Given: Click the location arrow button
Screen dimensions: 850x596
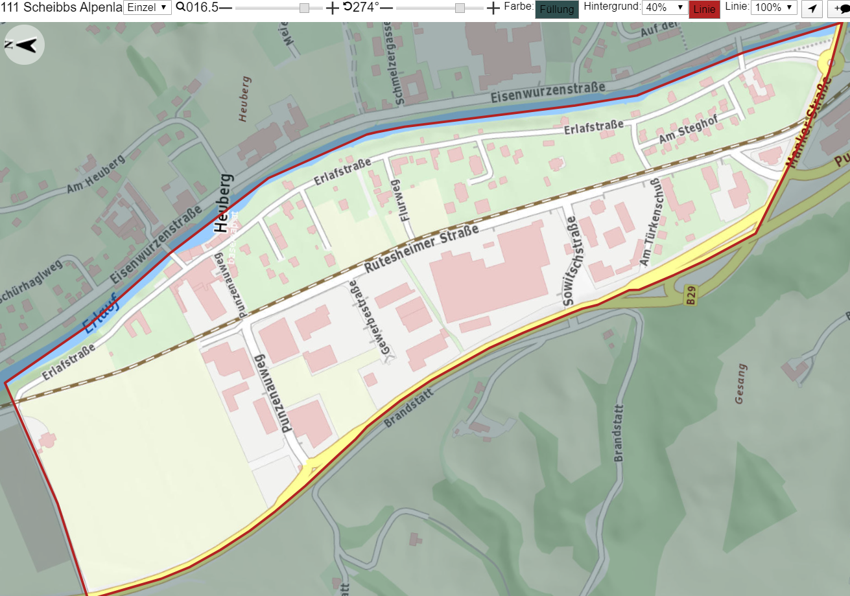Looking at the screenshot, I should pos(812,9).
